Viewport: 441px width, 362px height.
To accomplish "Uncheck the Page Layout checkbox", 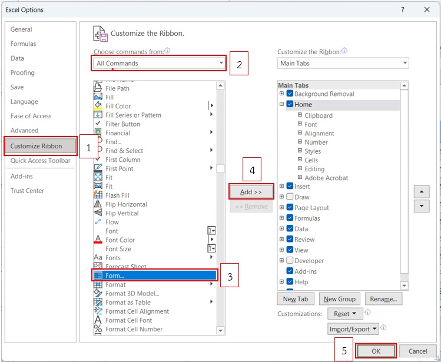I will pyautogui.click(x=290, y=208).
